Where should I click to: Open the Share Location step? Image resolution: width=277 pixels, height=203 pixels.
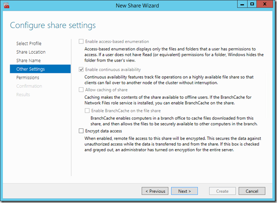(31, 52)
